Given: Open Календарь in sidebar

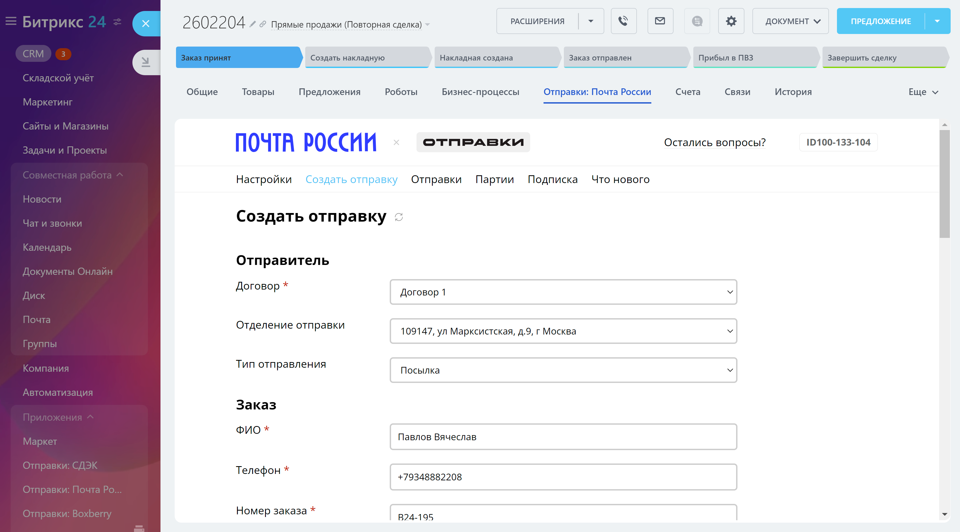Looking at the screenshot, I should [47, 248].
